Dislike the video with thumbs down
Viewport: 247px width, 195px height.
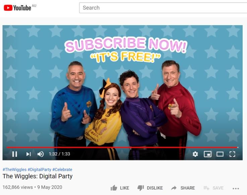tap(140, 188)
